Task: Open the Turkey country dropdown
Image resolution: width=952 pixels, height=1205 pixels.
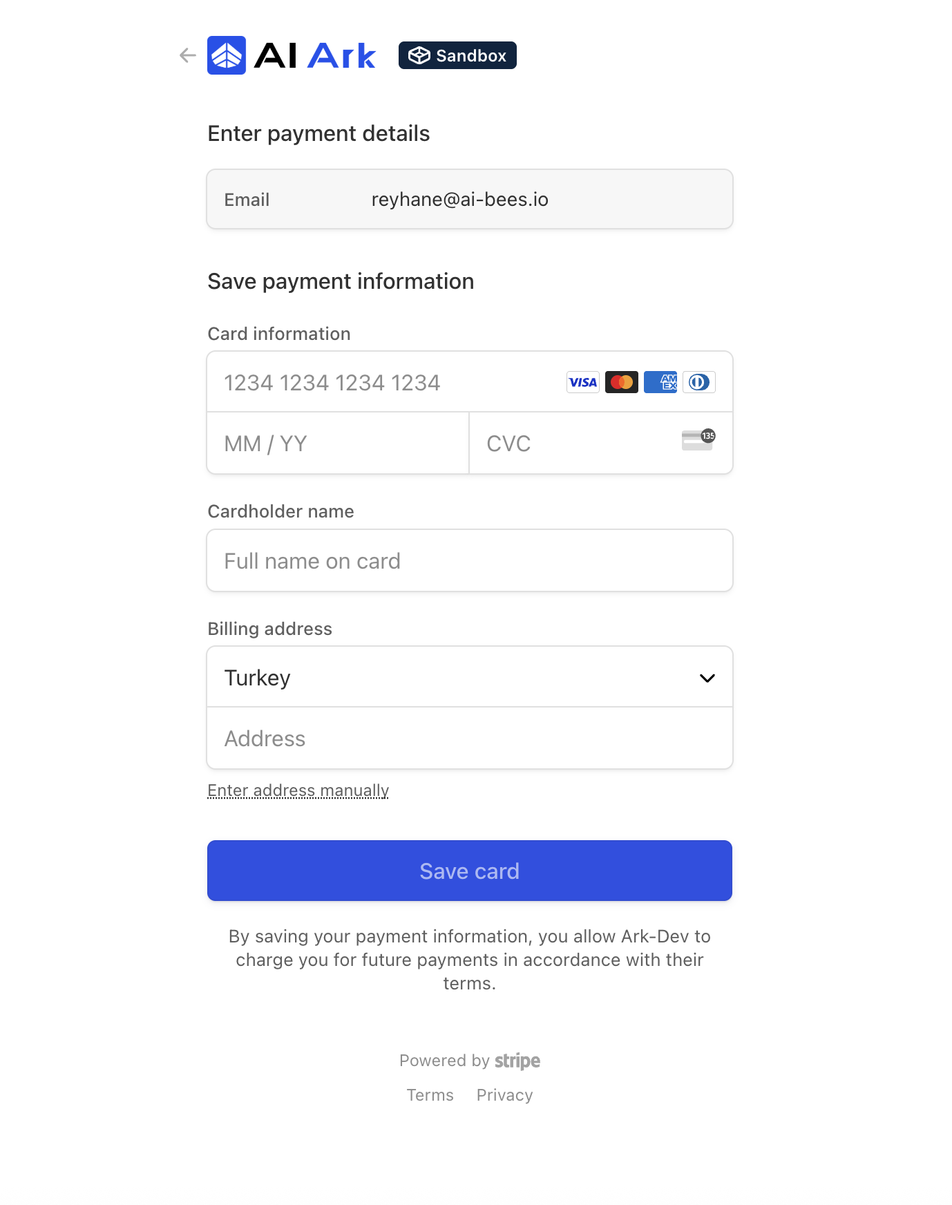Action: coord(470,677)
